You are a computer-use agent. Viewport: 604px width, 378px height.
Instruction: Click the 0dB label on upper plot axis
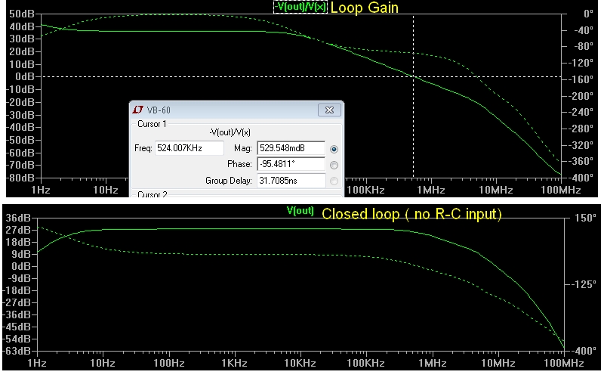coord(25,77)
